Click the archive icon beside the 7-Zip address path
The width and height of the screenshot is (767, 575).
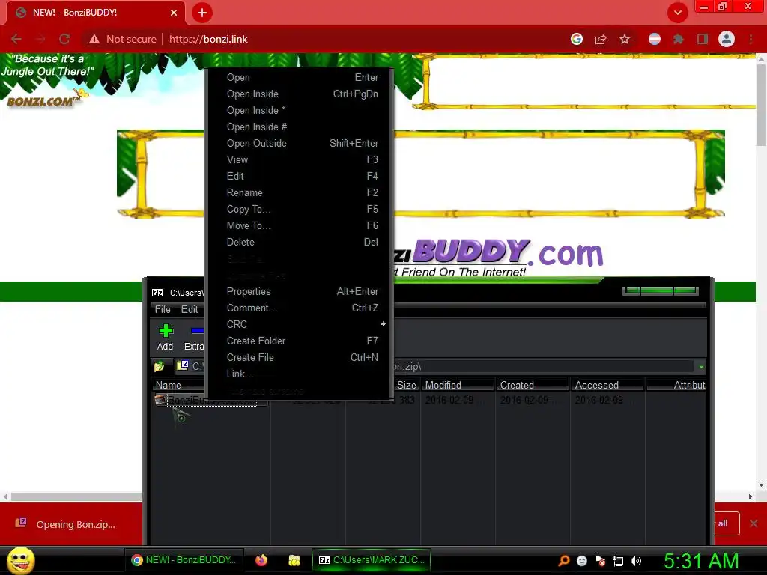[x=183, y=365]
